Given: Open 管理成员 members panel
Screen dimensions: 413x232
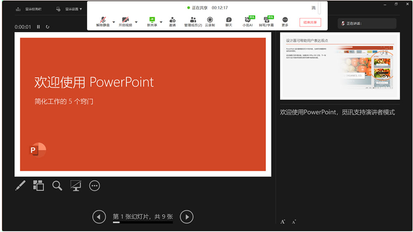Looking at the screenshot, I should point(193,22).
